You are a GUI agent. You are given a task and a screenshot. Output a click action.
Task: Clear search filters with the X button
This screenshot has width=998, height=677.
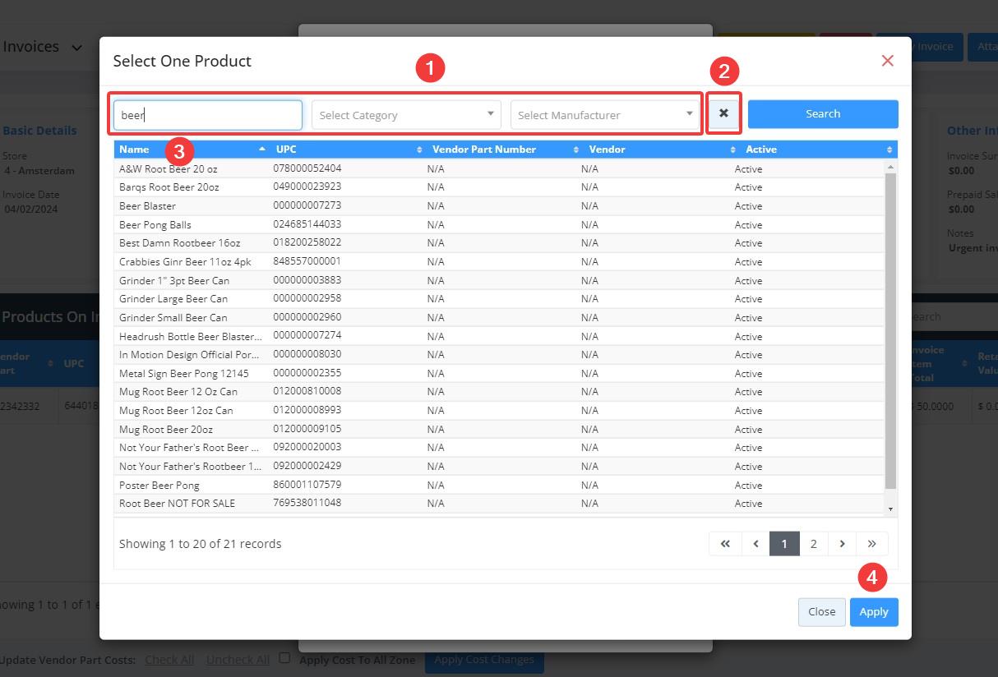point(723,113)
